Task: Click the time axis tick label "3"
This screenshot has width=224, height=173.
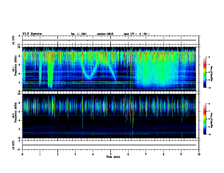Action: click(75, 154)
